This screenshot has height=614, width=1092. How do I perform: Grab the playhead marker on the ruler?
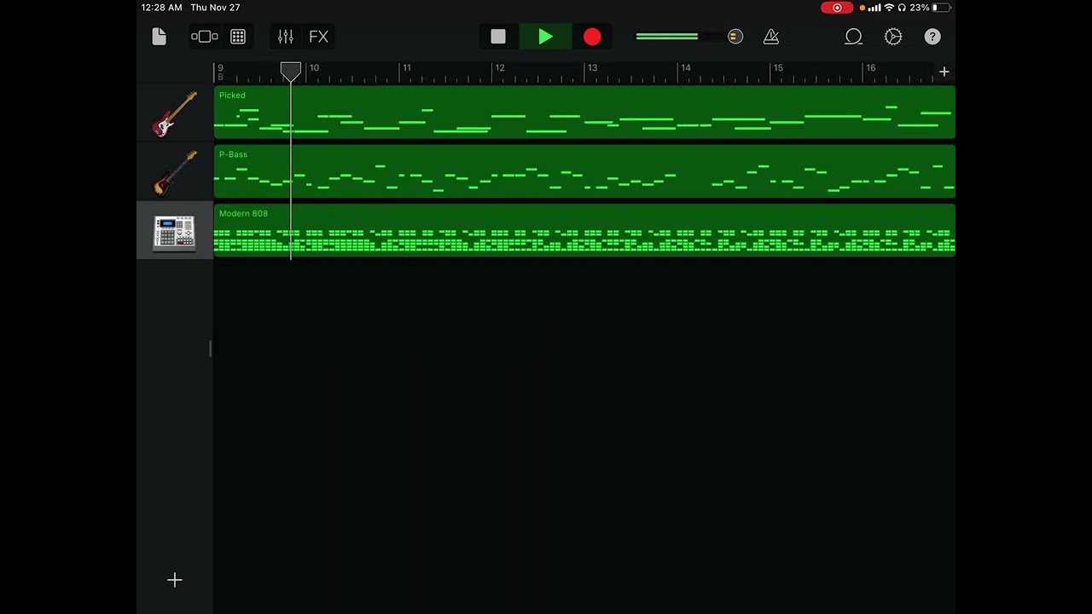click(x=291, y=72)
